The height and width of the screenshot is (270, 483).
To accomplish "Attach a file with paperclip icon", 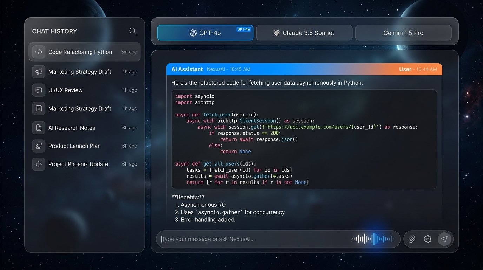I will coord(412,239).
